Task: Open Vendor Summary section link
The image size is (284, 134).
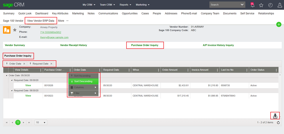Action: (x=15, y=45)
